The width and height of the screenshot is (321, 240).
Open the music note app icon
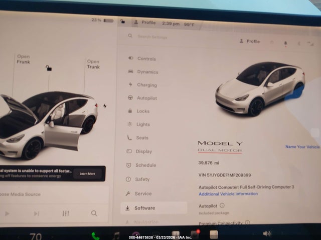pos(116,236)
